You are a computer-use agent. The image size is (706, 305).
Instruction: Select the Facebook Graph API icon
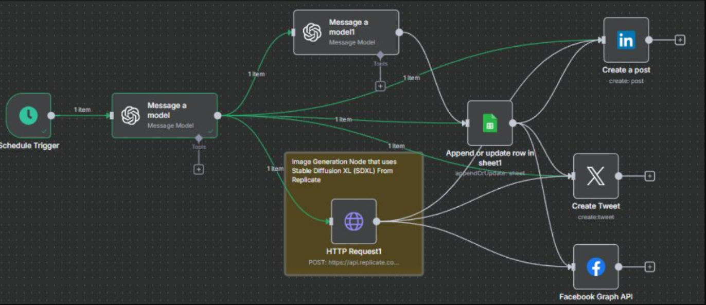(596, 266)
